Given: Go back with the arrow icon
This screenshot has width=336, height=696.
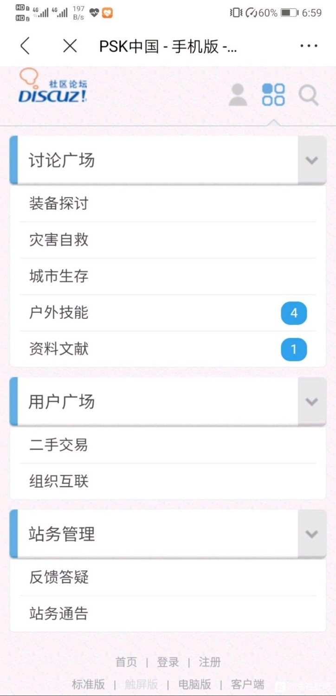Looking at the screenshot, I should coord(25,46).
